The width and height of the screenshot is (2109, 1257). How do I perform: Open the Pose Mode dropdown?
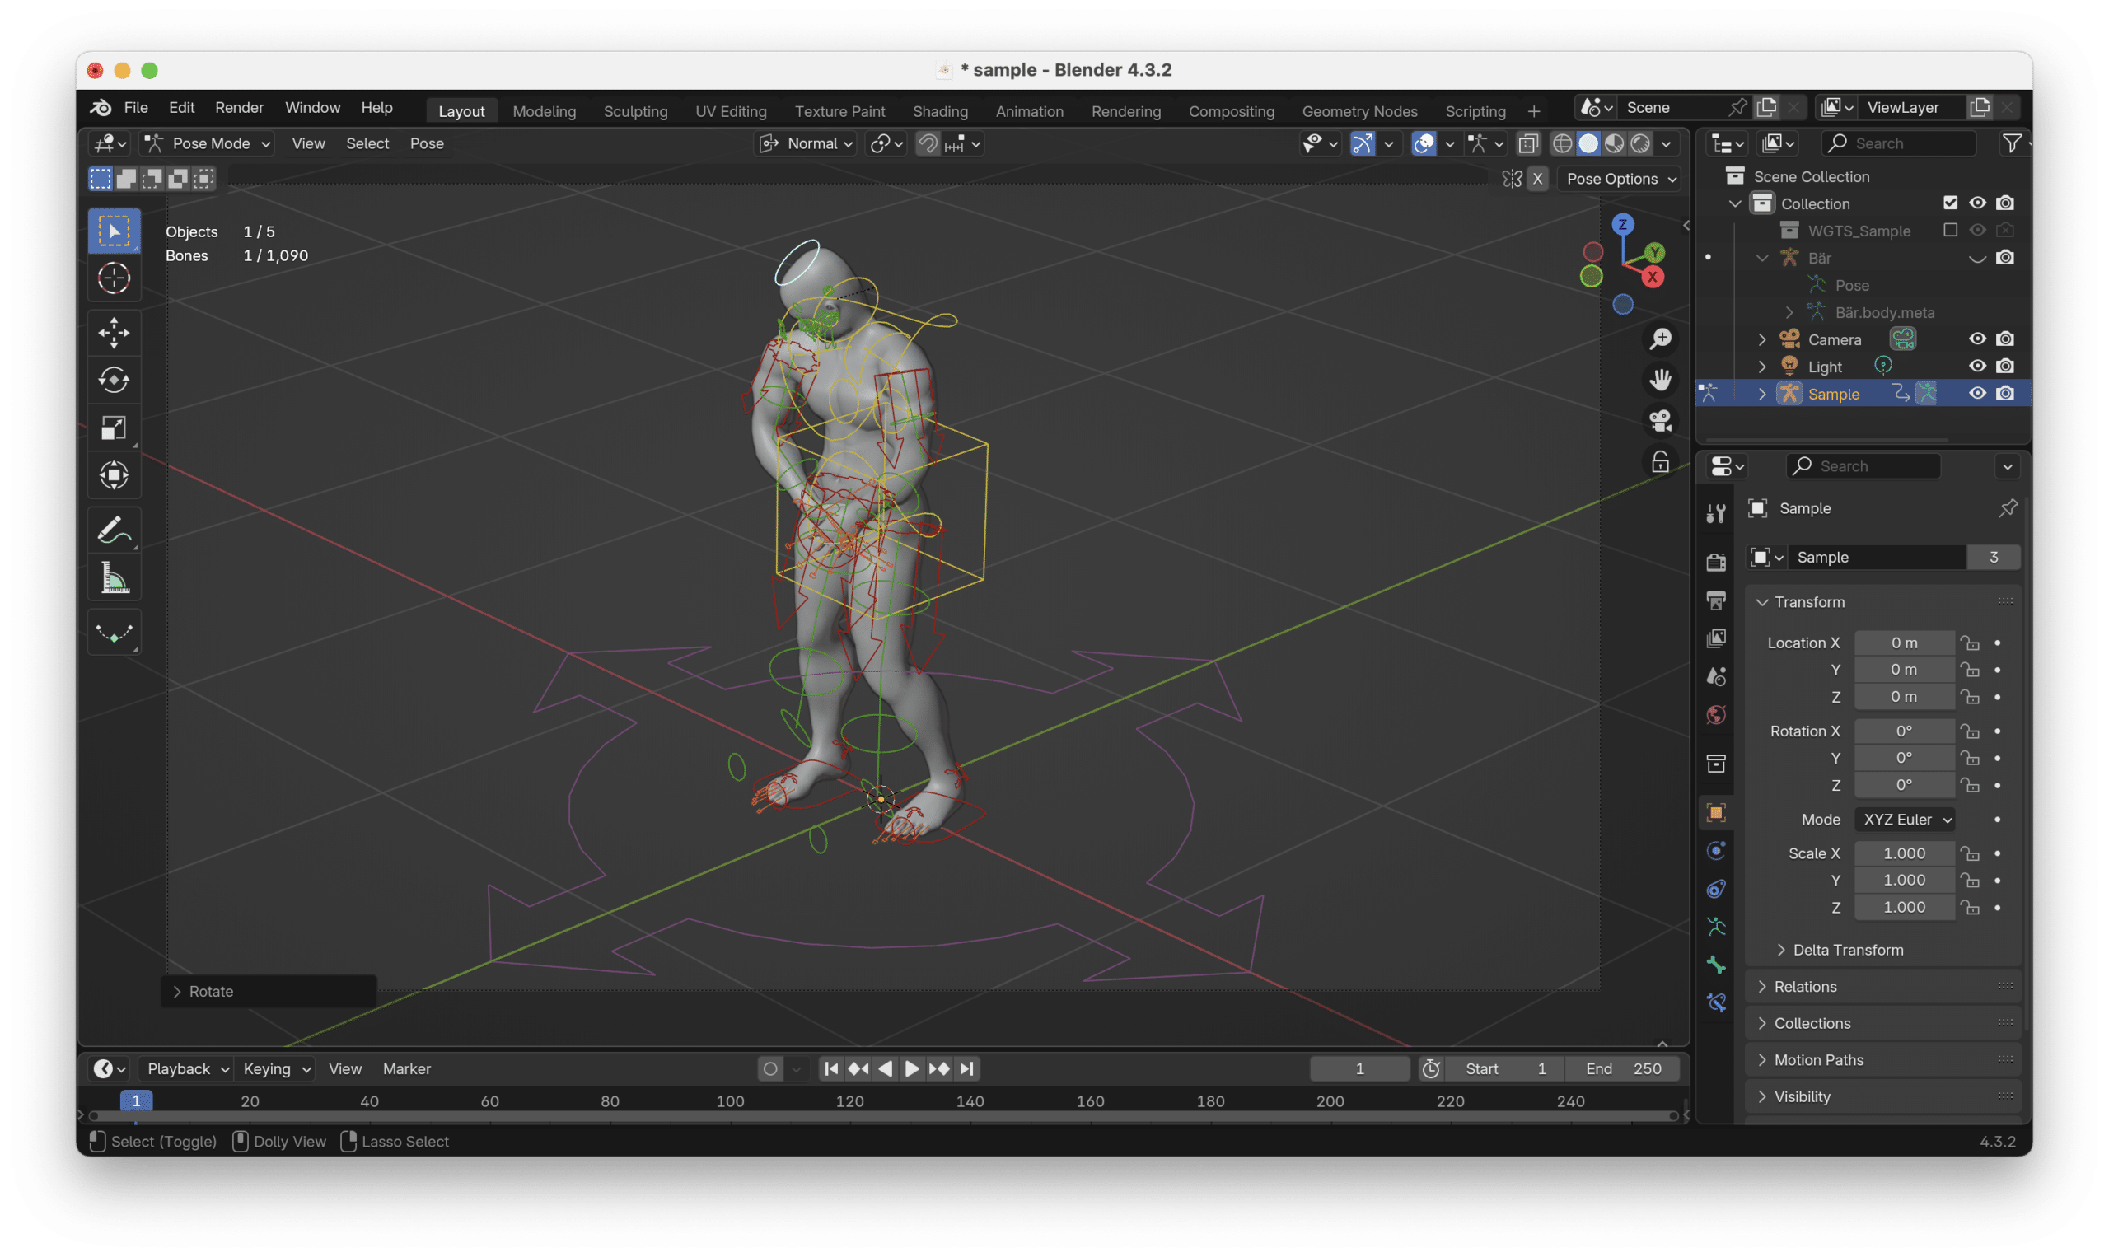(208, 144)
